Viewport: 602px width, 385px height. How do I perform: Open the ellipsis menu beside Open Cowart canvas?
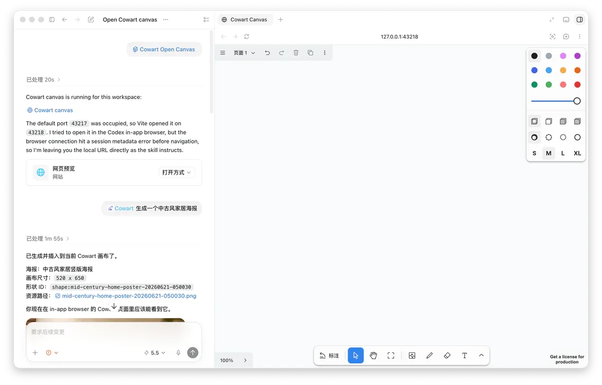166,20
